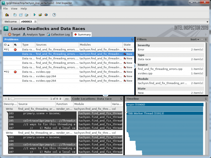Open the Help menu

click(24, 9)
